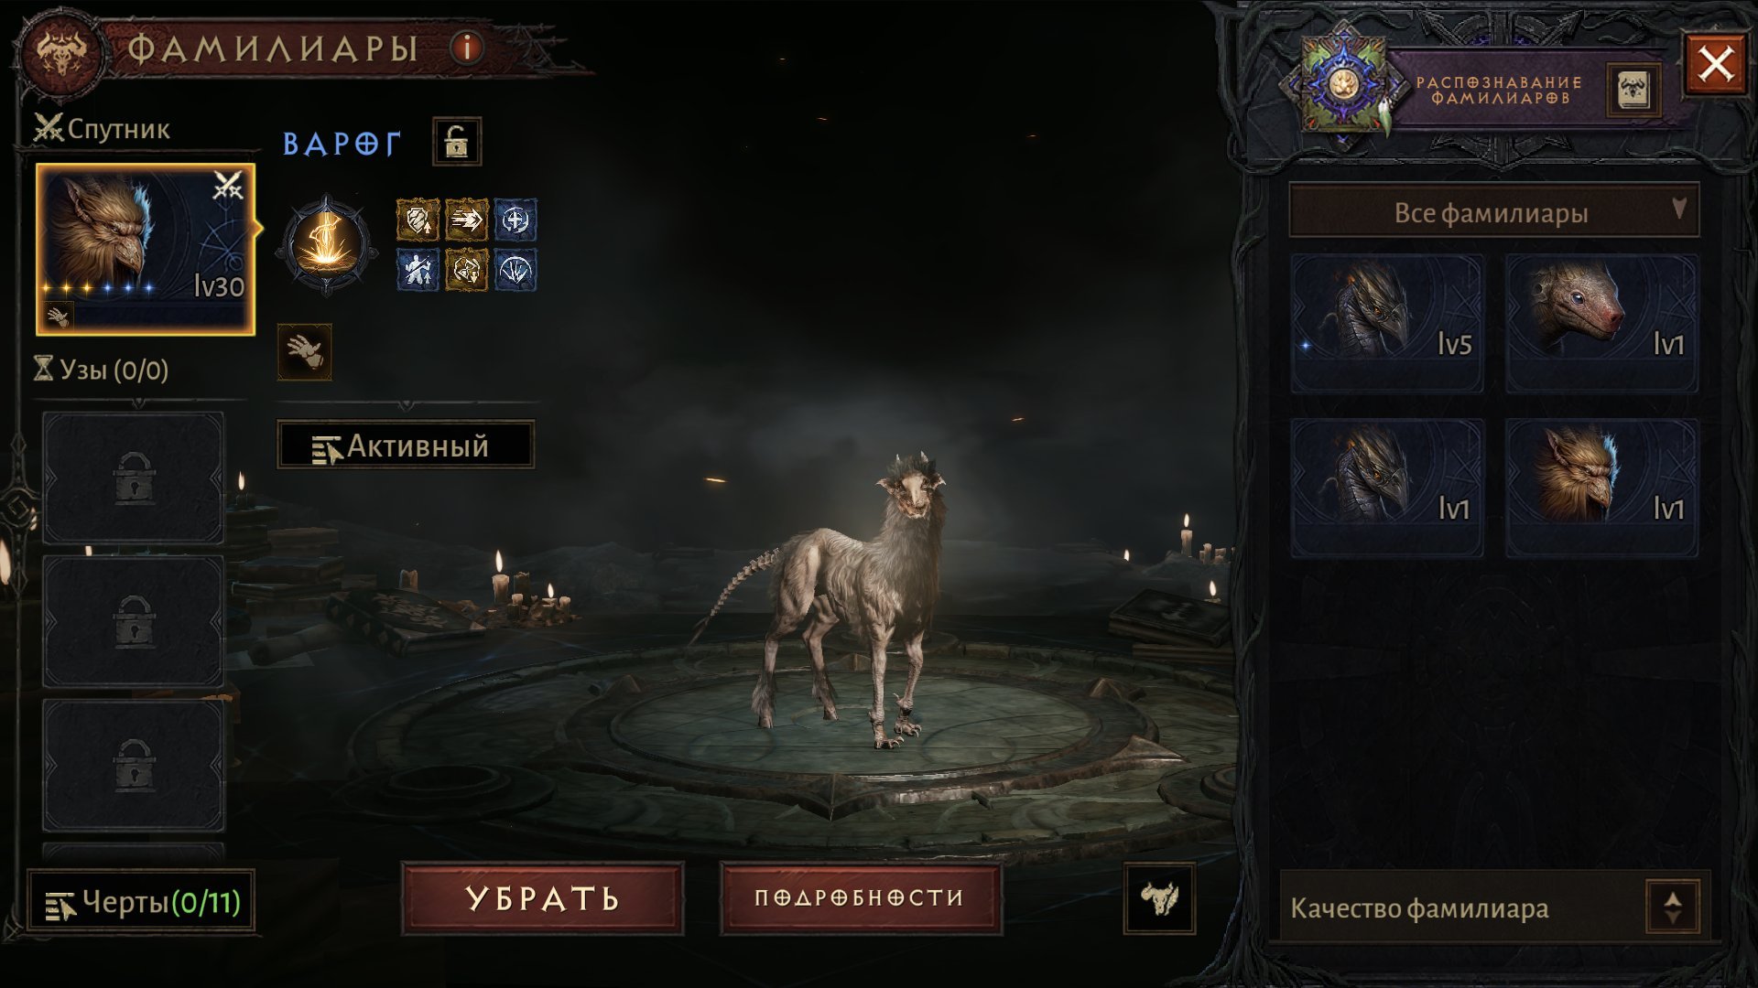Select the active lv30 companion card

pyautogui.click(x=146, y=250)
